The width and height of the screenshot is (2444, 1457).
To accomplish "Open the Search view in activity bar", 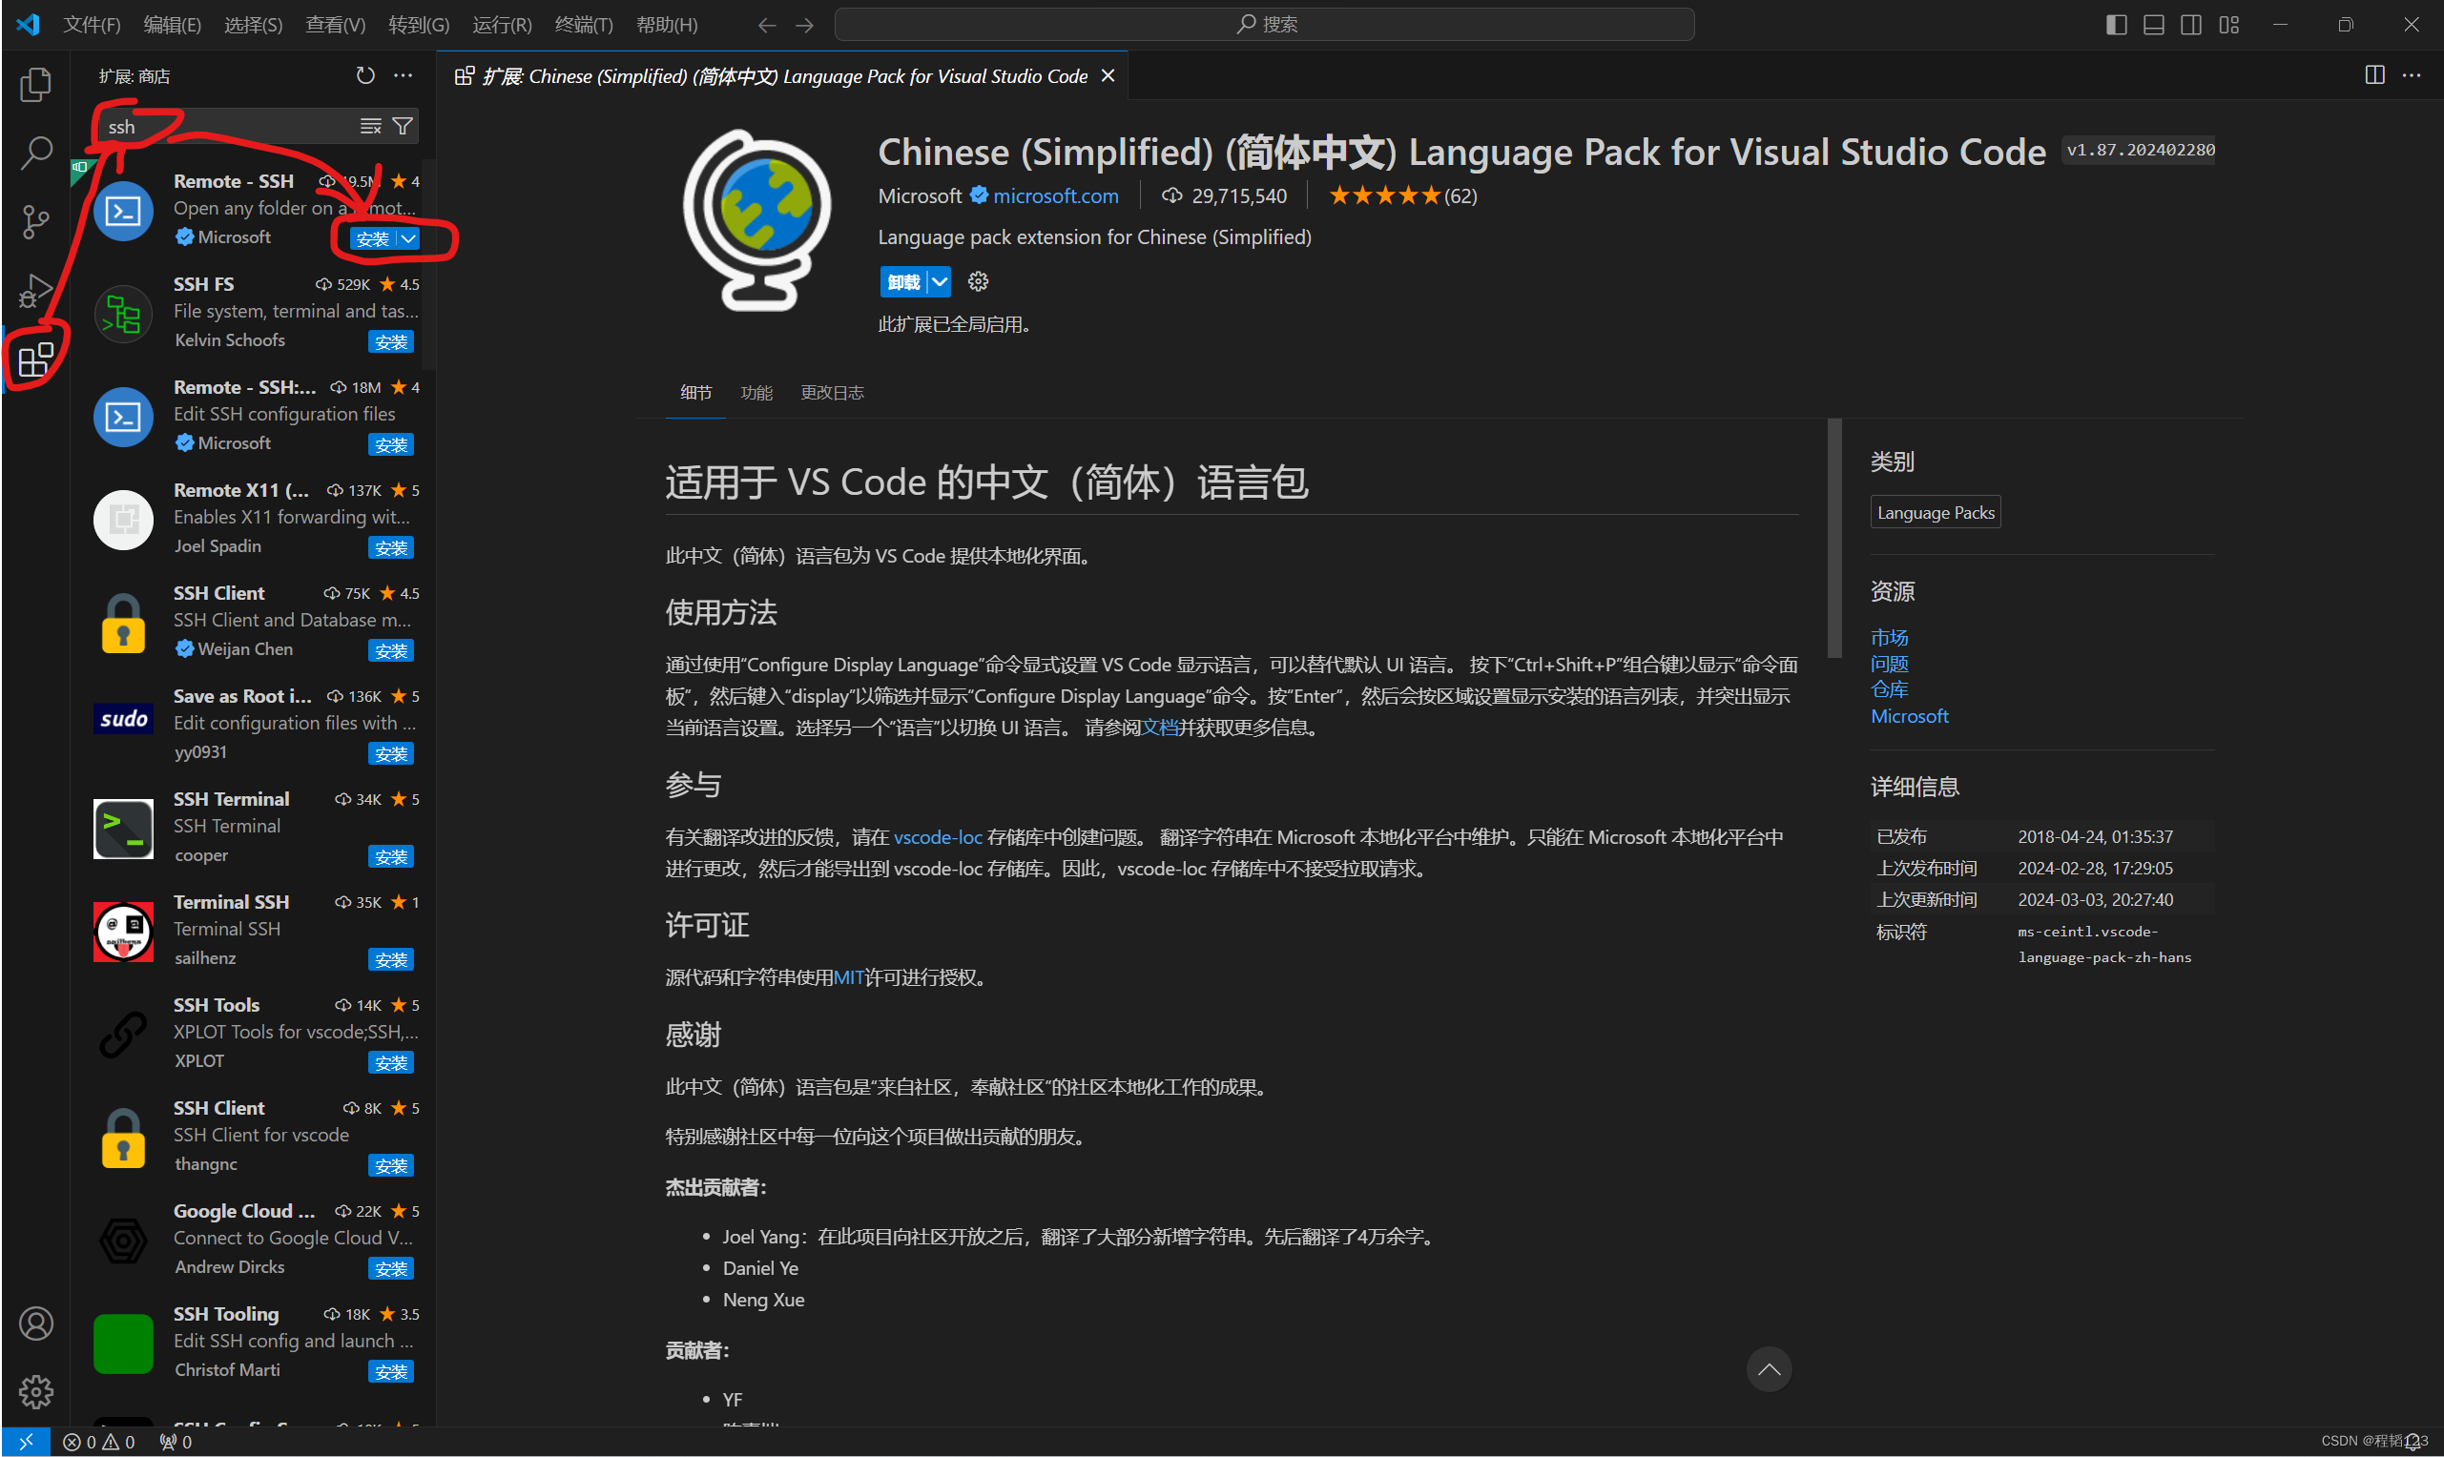I will pos(35,153).
